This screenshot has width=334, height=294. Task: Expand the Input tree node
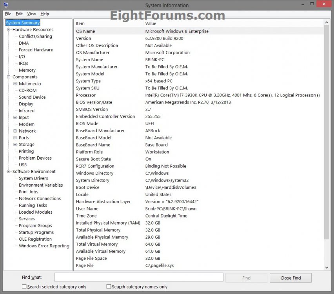point(15,117)
